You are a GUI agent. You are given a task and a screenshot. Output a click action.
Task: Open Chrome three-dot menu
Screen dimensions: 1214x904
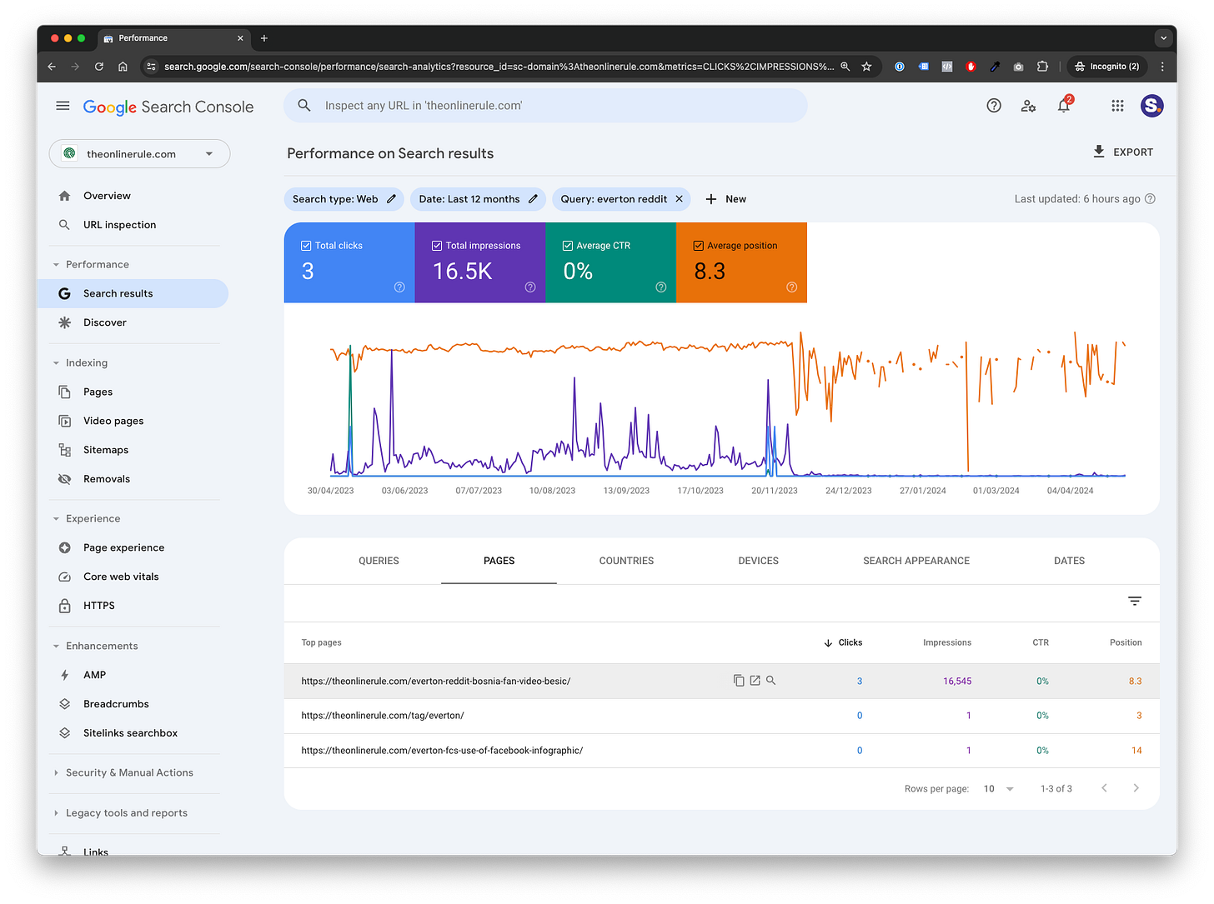point(1162,67)
